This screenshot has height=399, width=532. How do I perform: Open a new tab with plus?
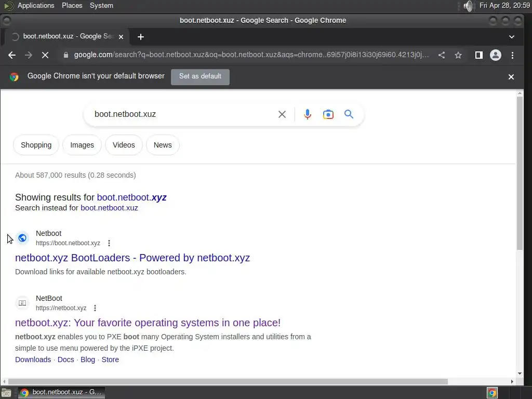(x=141, y=37)
